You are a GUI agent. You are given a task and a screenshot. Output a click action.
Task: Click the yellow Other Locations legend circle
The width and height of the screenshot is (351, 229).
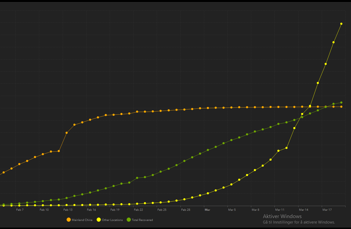coord(99,220)
